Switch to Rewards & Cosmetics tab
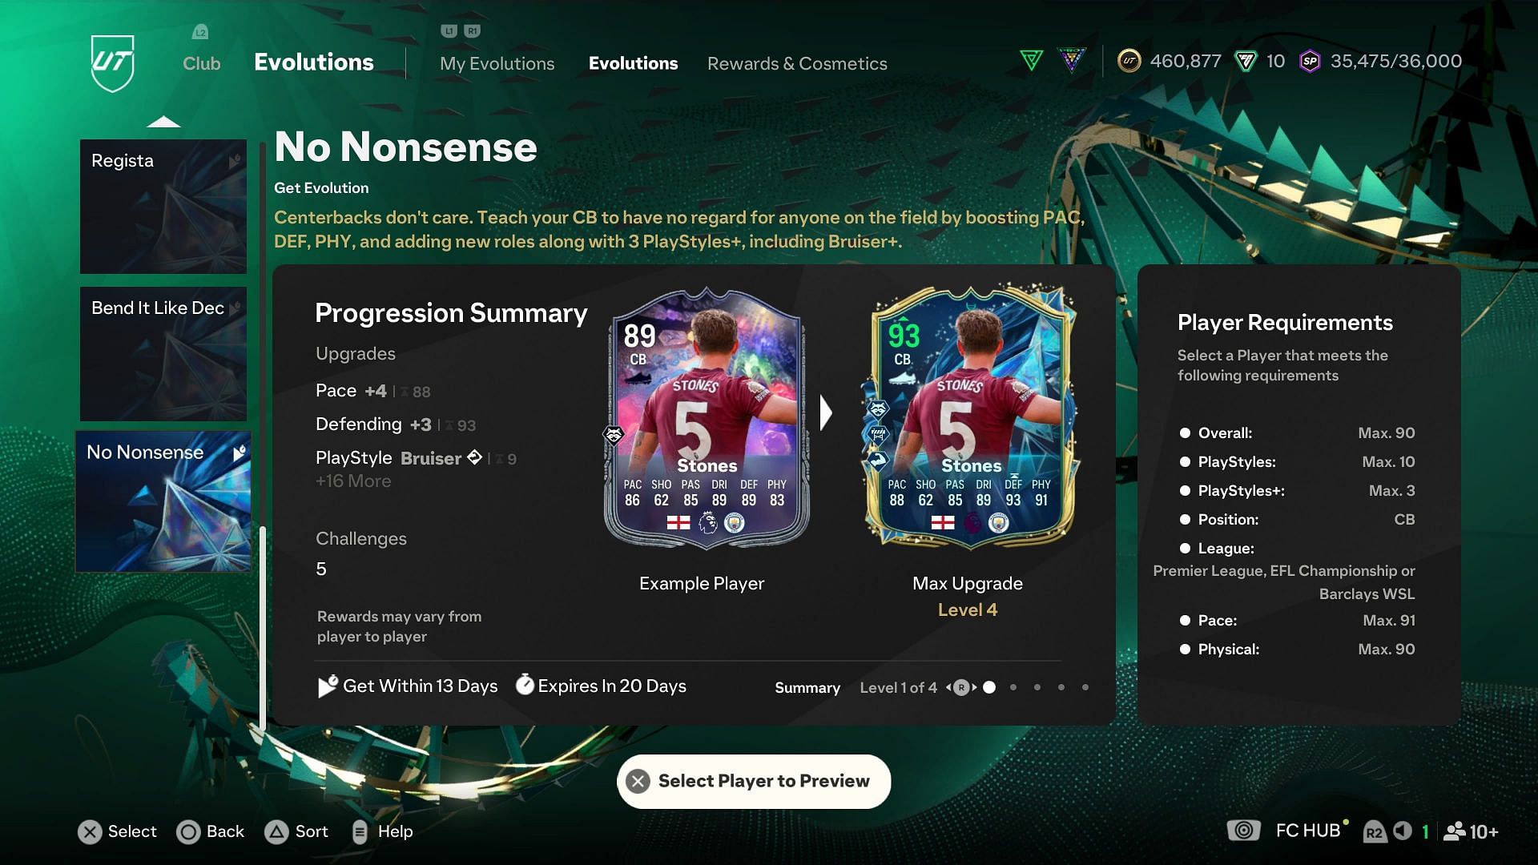The width and height of the screenshot is (1538, 865). click(x=797, y=63)
